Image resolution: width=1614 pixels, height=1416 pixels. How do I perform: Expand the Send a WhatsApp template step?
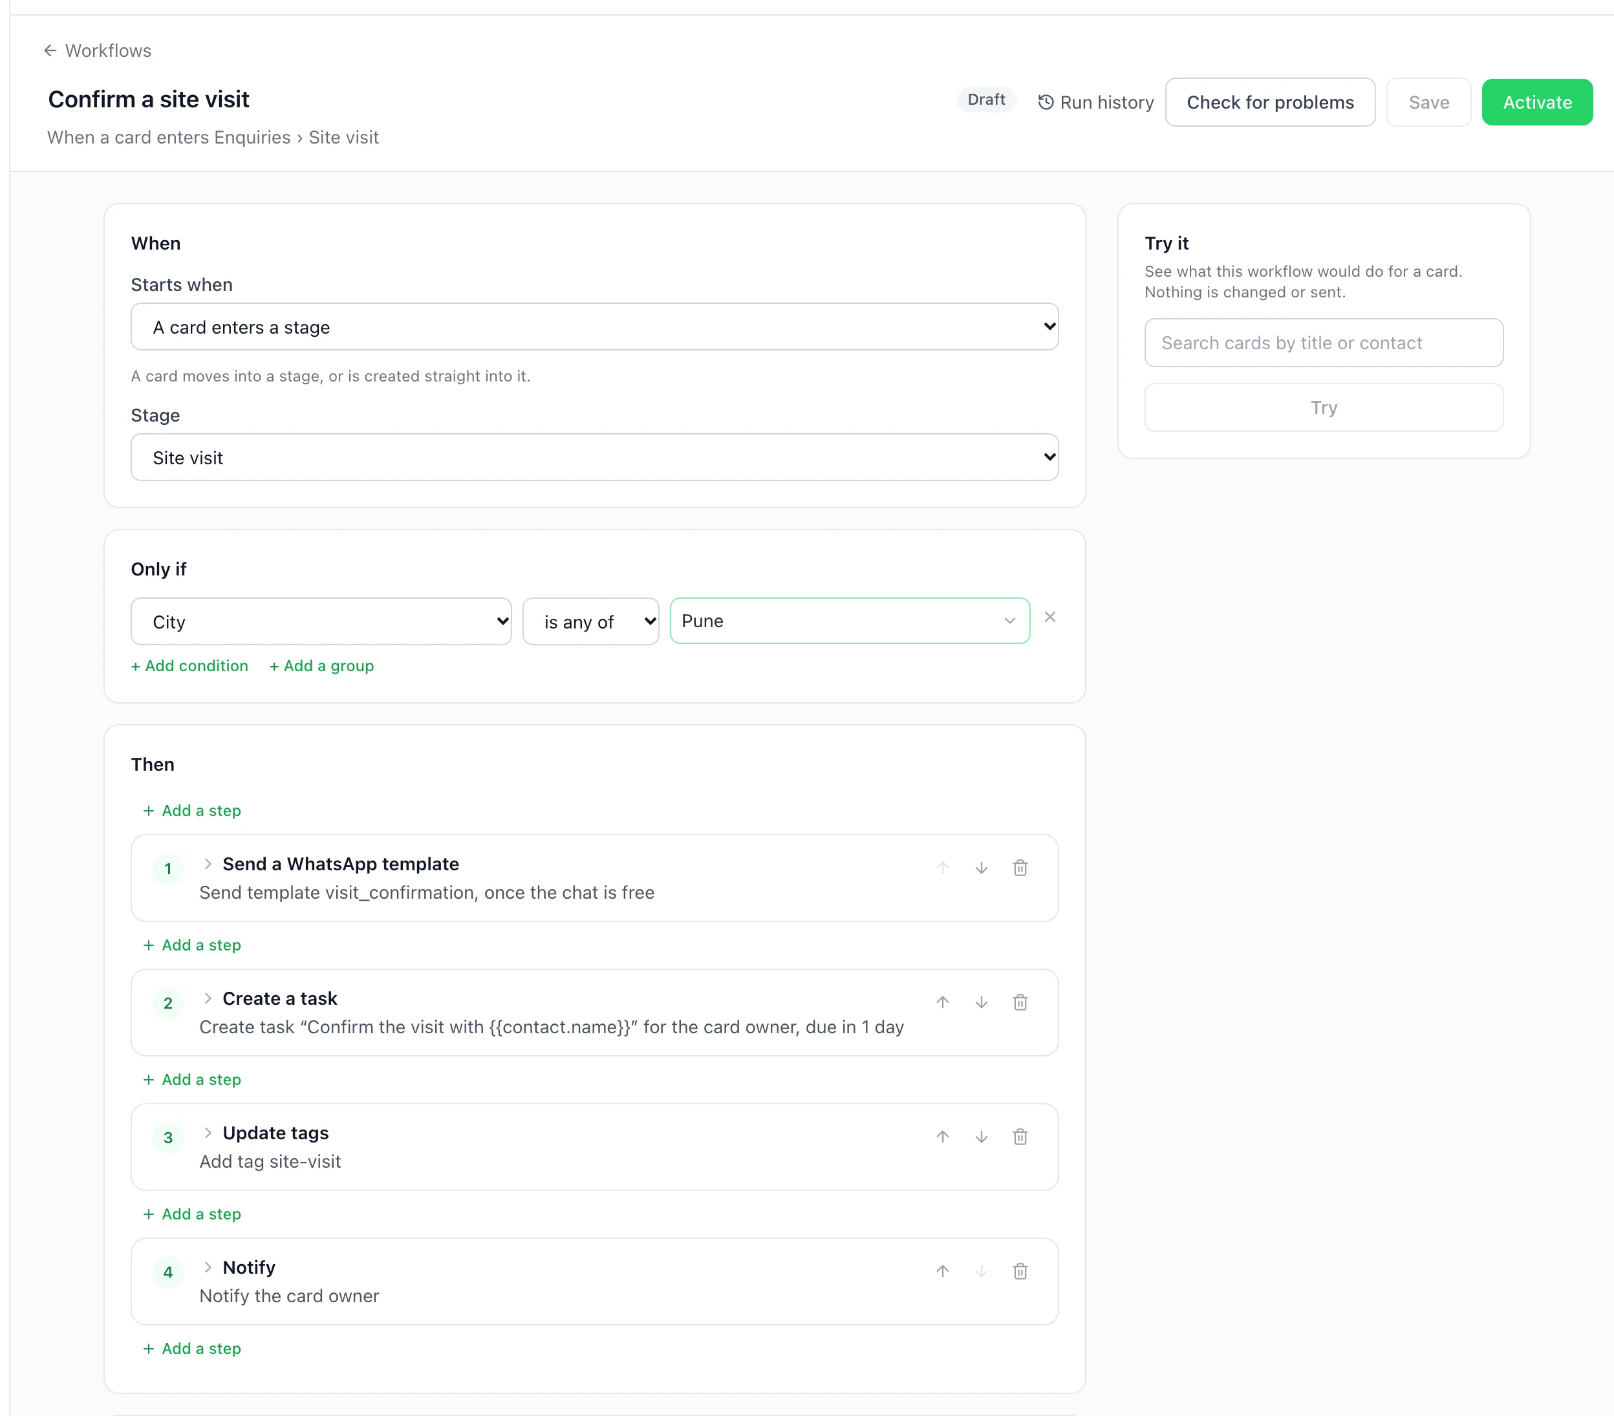(x=208, y=864)
